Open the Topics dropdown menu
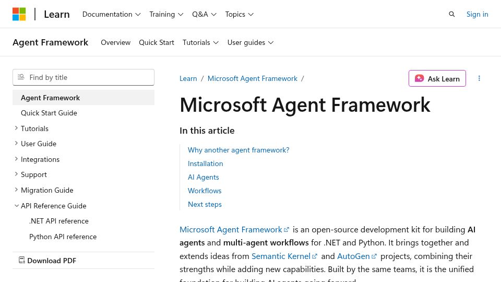Screen dimensions: 501x282 pyautogui.click(x=240, y=15)
